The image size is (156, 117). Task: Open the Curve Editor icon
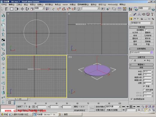click(119, 9)
